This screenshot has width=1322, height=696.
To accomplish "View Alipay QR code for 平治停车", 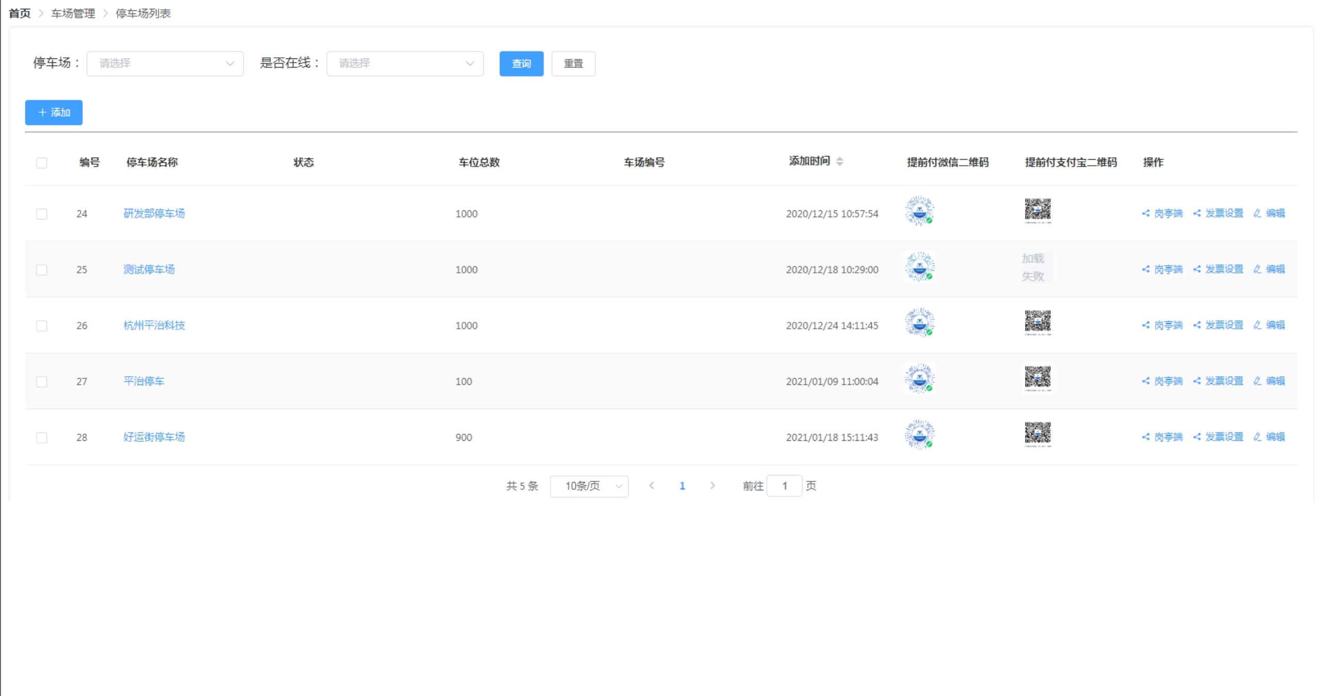I will point(1037,378).
